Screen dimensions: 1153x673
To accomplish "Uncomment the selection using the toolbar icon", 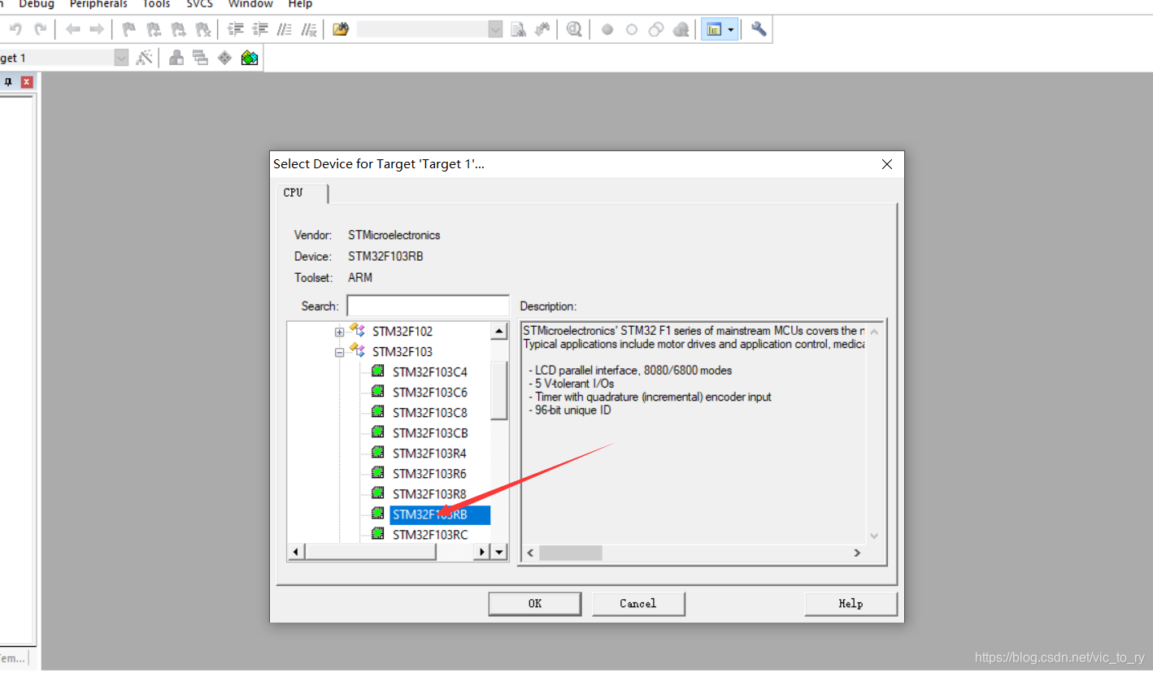I will pyautogui.click(x=309, y=29).
